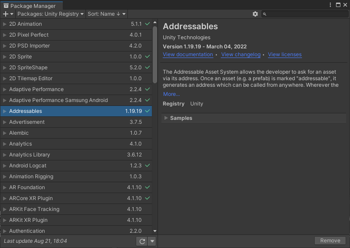Screen dimensions: 350x248
Task: Click in the package search field
Action: point(305,14)
